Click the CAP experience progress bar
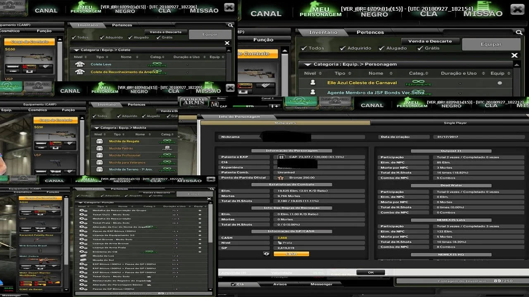This screenshot has height=297, width=529. (250, 106)
